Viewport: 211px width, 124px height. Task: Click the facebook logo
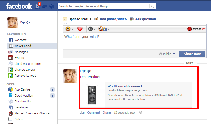click(19, 6)
